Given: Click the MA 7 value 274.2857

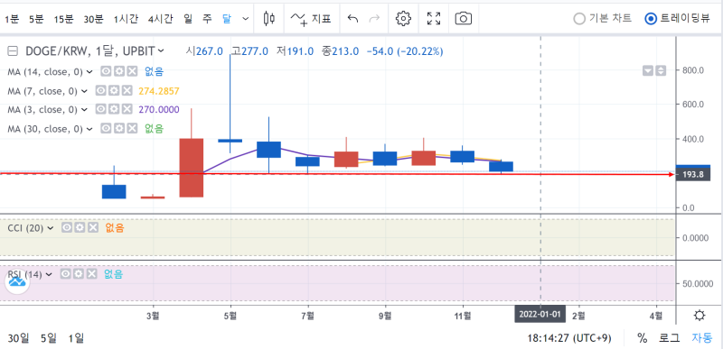Looking at the screenshot, I should pyautogui.click(x=159, y=91).
